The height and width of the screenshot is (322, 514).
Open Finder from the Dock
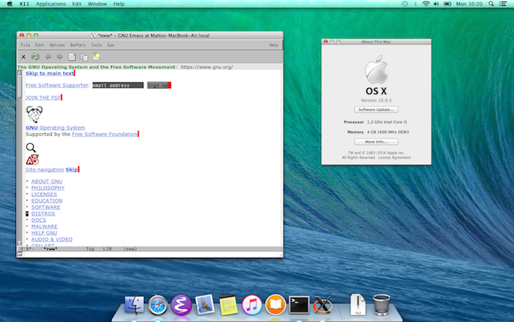(134, 305)
